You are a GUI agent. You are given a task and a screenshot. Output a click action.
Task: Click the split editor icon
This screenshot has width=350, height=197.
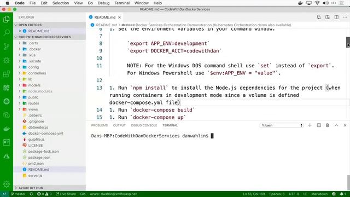coord(336,17)
